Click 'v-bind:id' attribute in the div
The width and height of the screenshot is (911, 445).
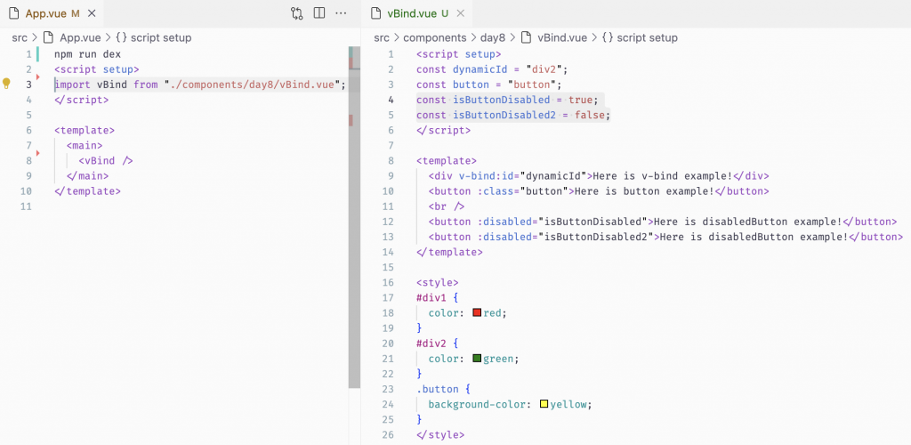(x=487, y=175)
